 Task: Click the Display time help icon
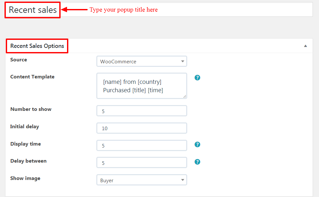[x=197, y=144]
